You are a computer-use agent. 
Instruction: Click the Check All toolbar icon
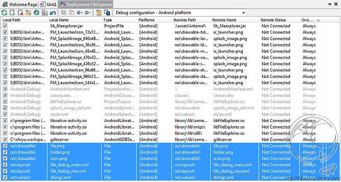[64, 13]
